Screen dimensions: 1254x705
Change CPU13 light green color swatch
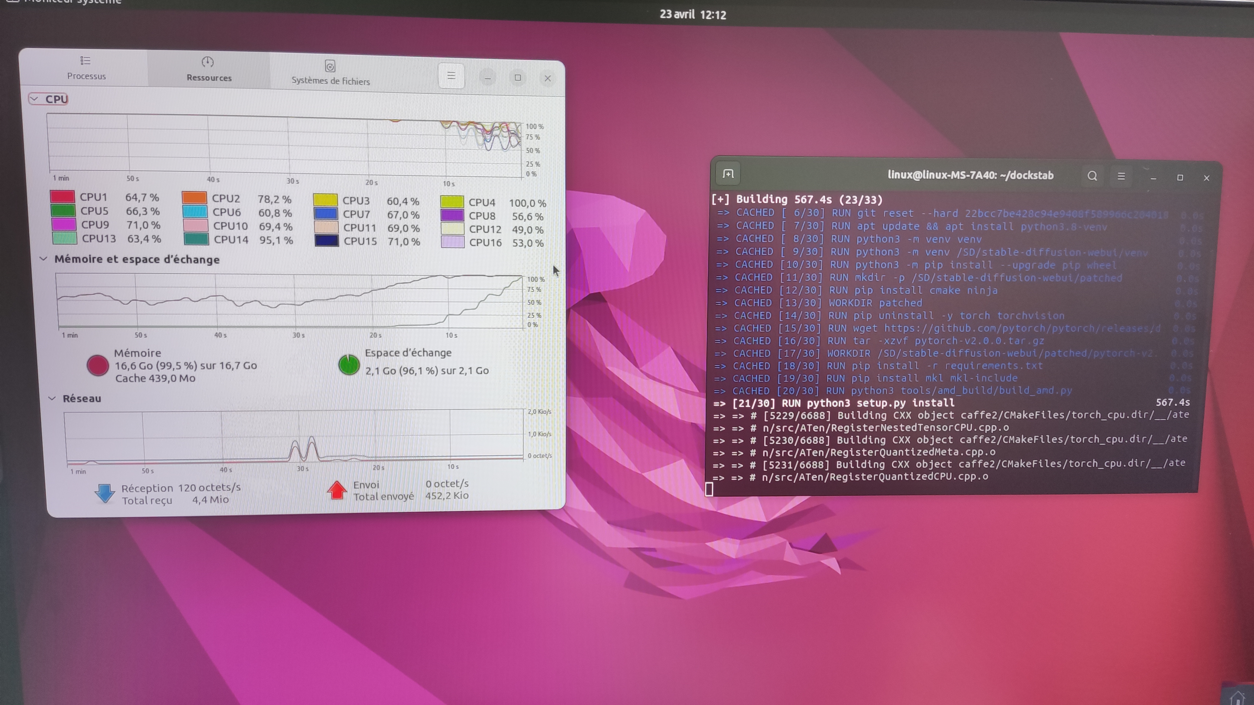click(65, 238)
